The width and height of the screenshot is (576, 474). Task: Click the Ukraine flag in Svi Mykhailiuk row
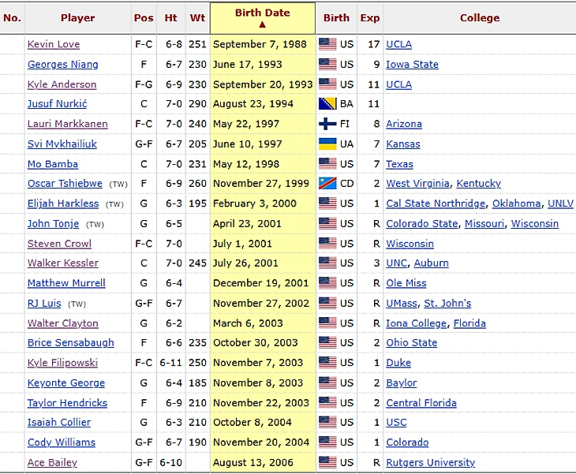point(327,144)
